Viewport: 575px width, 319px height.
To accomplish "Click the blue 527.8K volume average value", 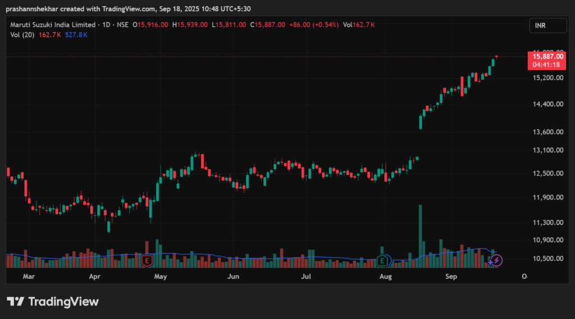I will [x=76, y=34].
